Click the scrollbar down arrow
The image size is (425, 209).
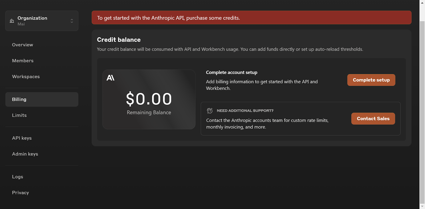tap(422, 206)
